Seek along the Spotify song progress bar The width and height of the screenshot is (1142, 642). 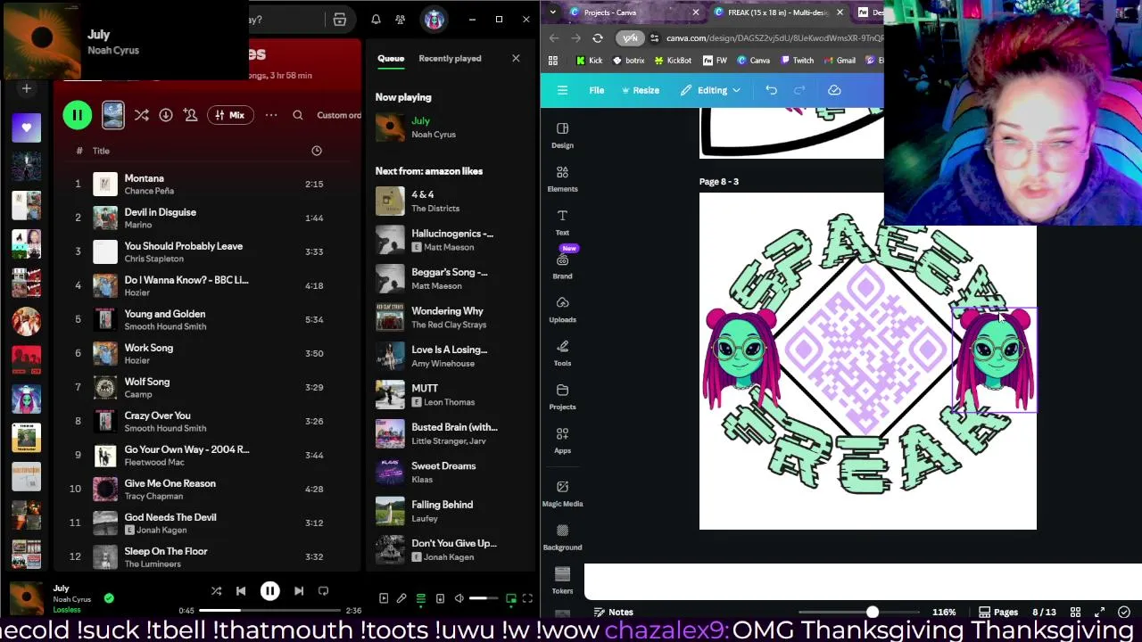(270, 611)
